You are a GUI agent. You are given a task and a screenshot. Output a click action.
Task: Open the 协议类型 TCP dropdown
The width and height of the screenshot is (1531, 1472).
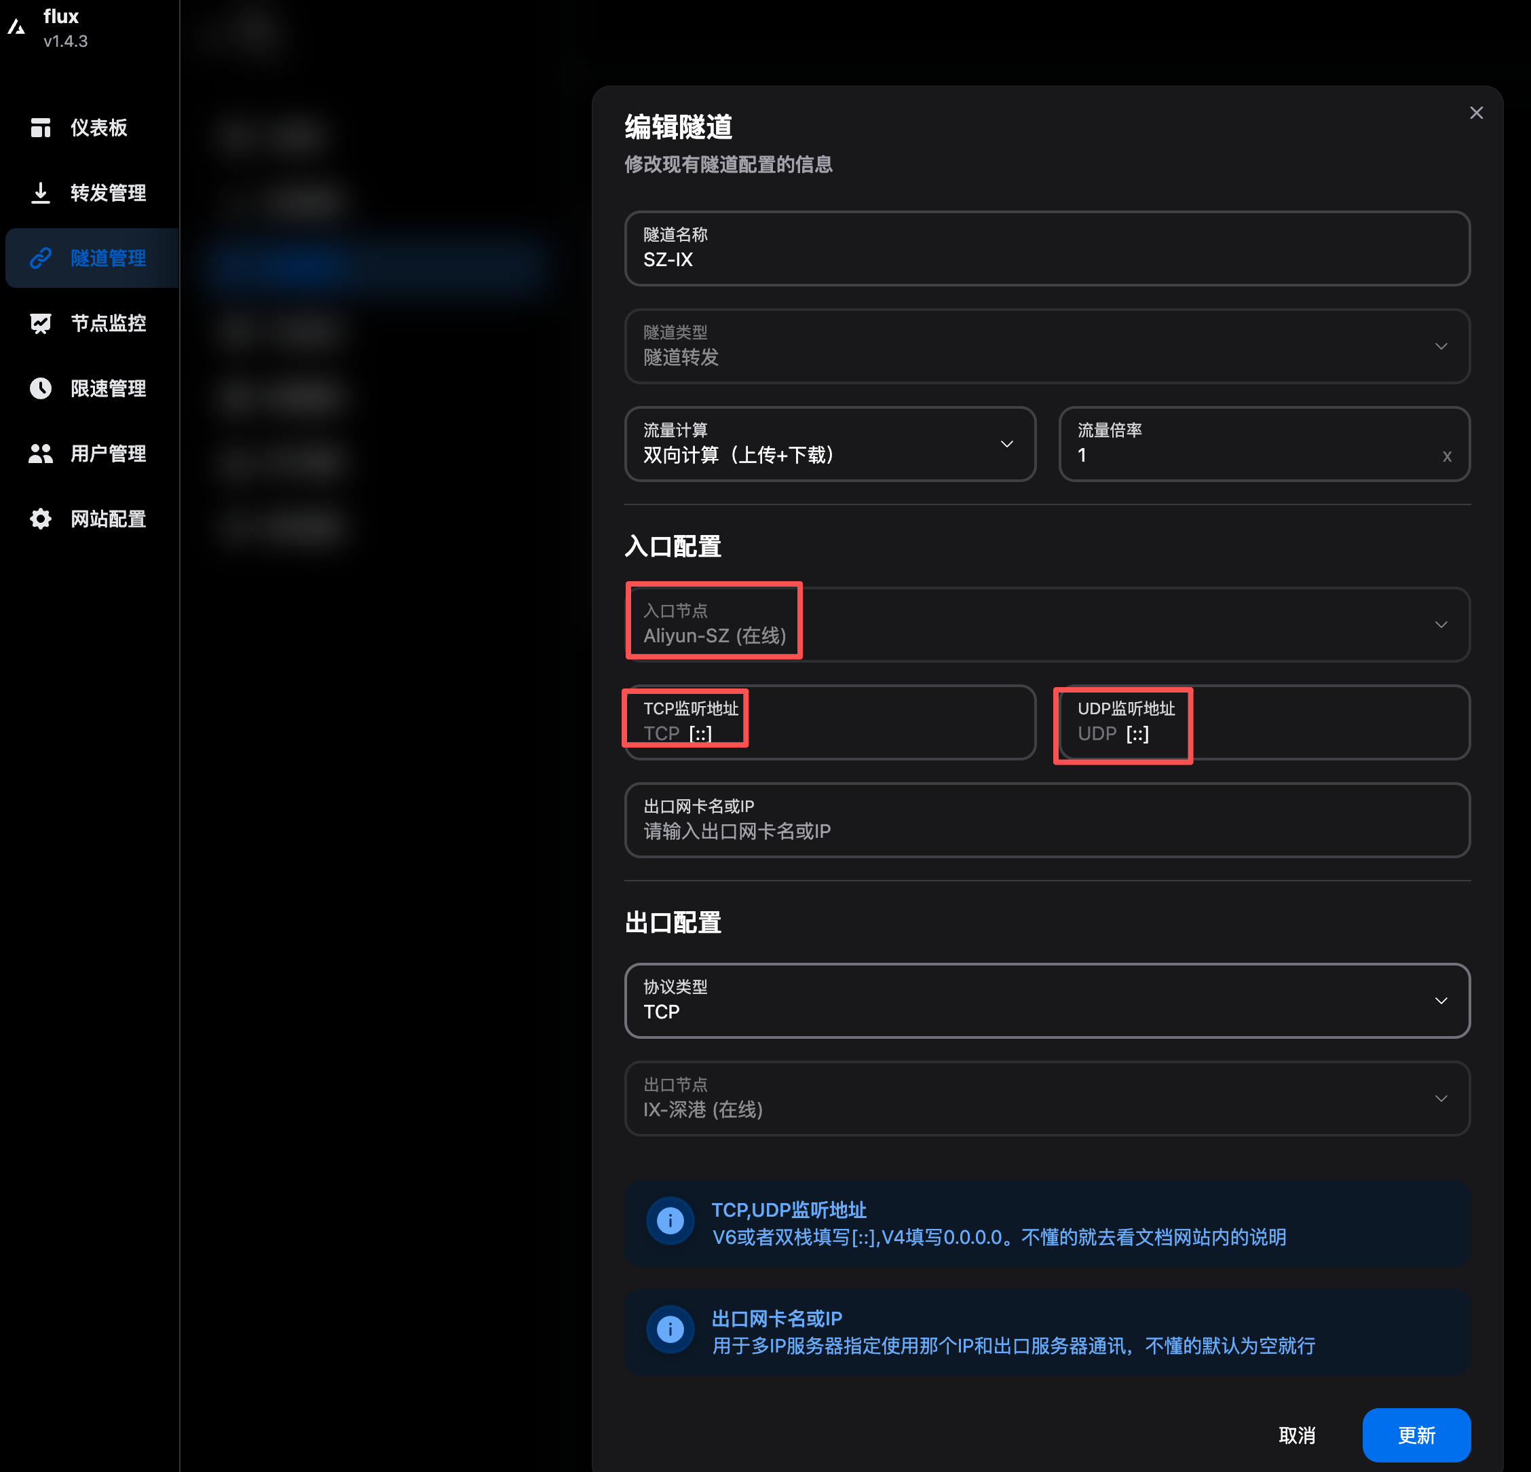pyautogui.click(x=1046, y=1001)
